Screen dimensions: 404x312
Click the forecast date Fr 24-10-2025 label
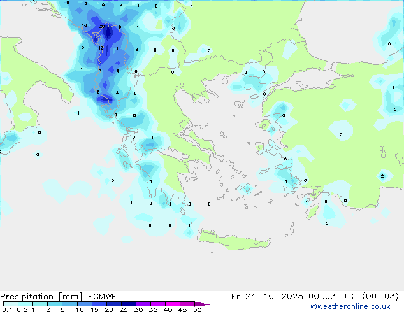pos(267,297)
